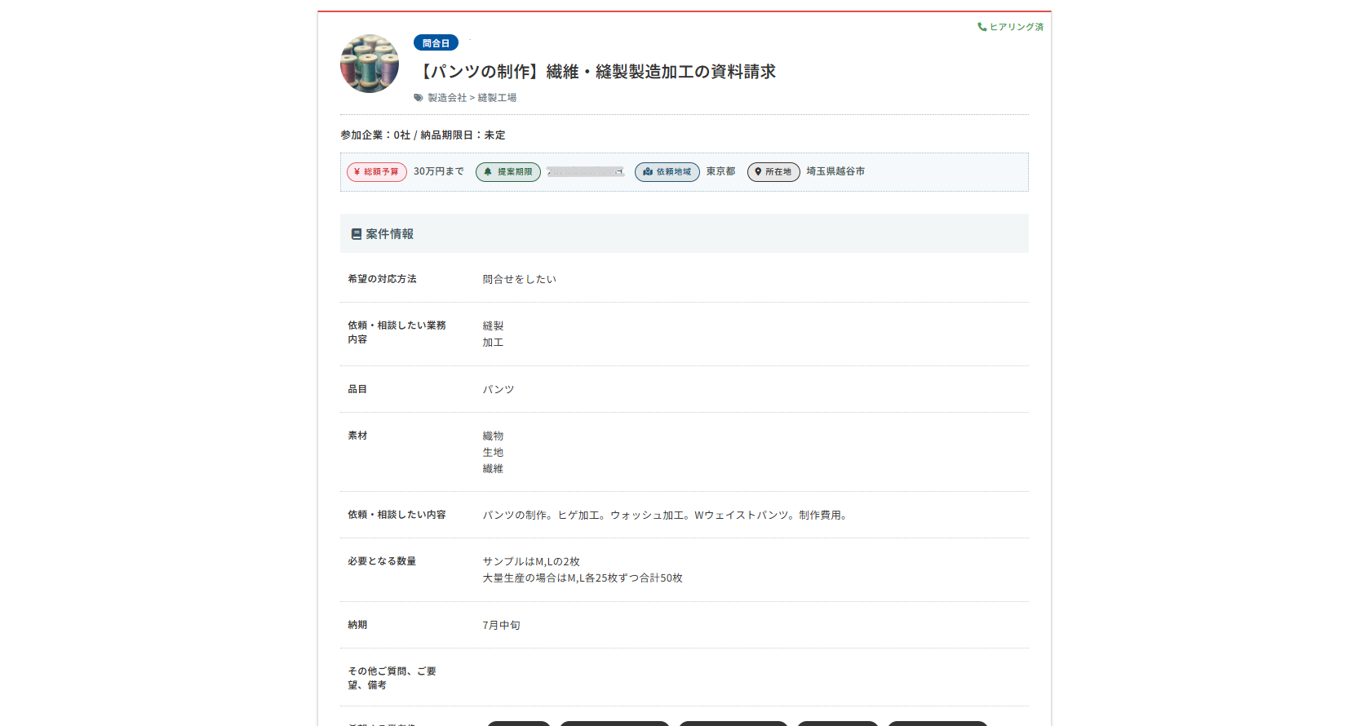Image resolution: width=1347 pixels, height=726 pixels.
Task: Click the thread spools thumbnail image
Action: pyautogui.click(x=370, y=64)
